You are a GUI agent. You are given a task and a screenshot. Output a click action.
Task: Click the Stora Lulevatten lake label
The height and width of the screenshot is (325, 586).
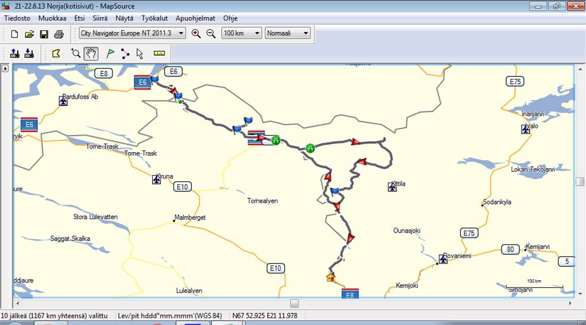coord(95,217)
